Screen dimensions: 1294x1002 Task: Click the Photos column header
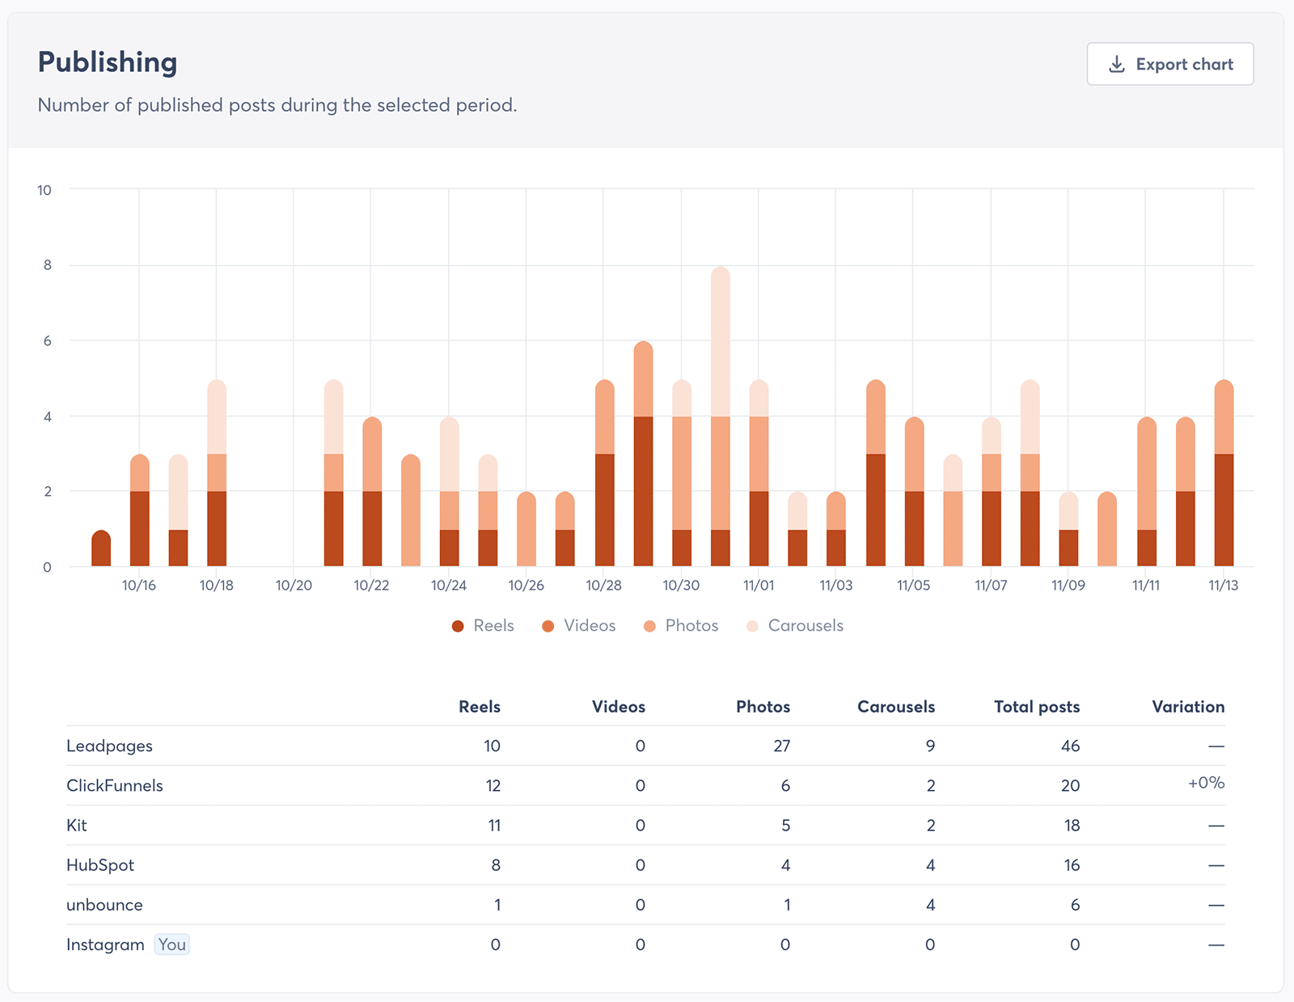[763, 707]
